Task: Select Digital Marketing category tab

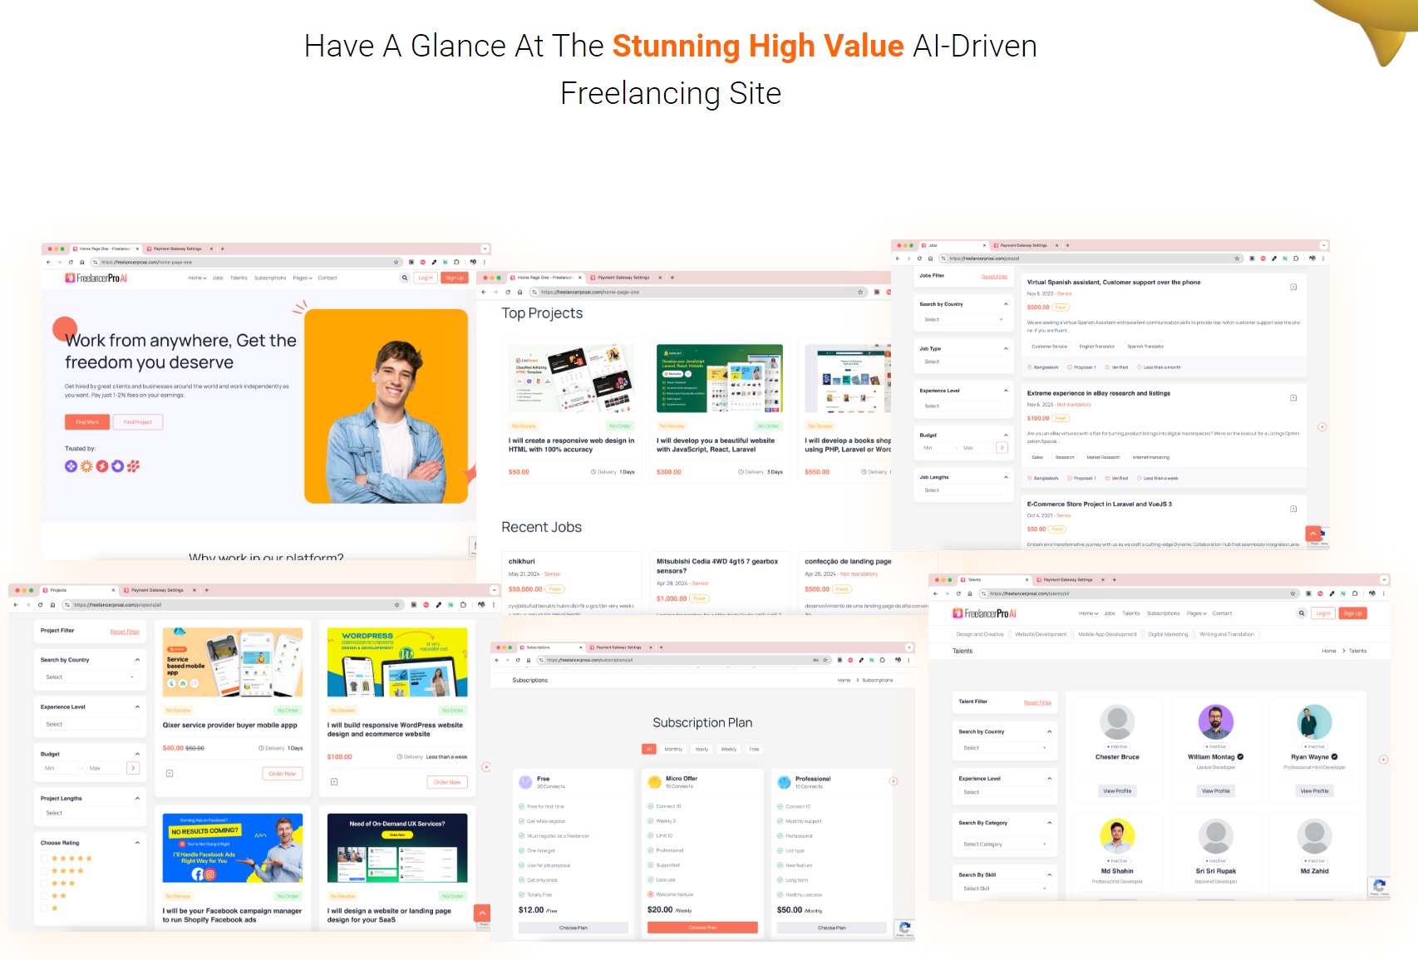Action: point(1168,634)
